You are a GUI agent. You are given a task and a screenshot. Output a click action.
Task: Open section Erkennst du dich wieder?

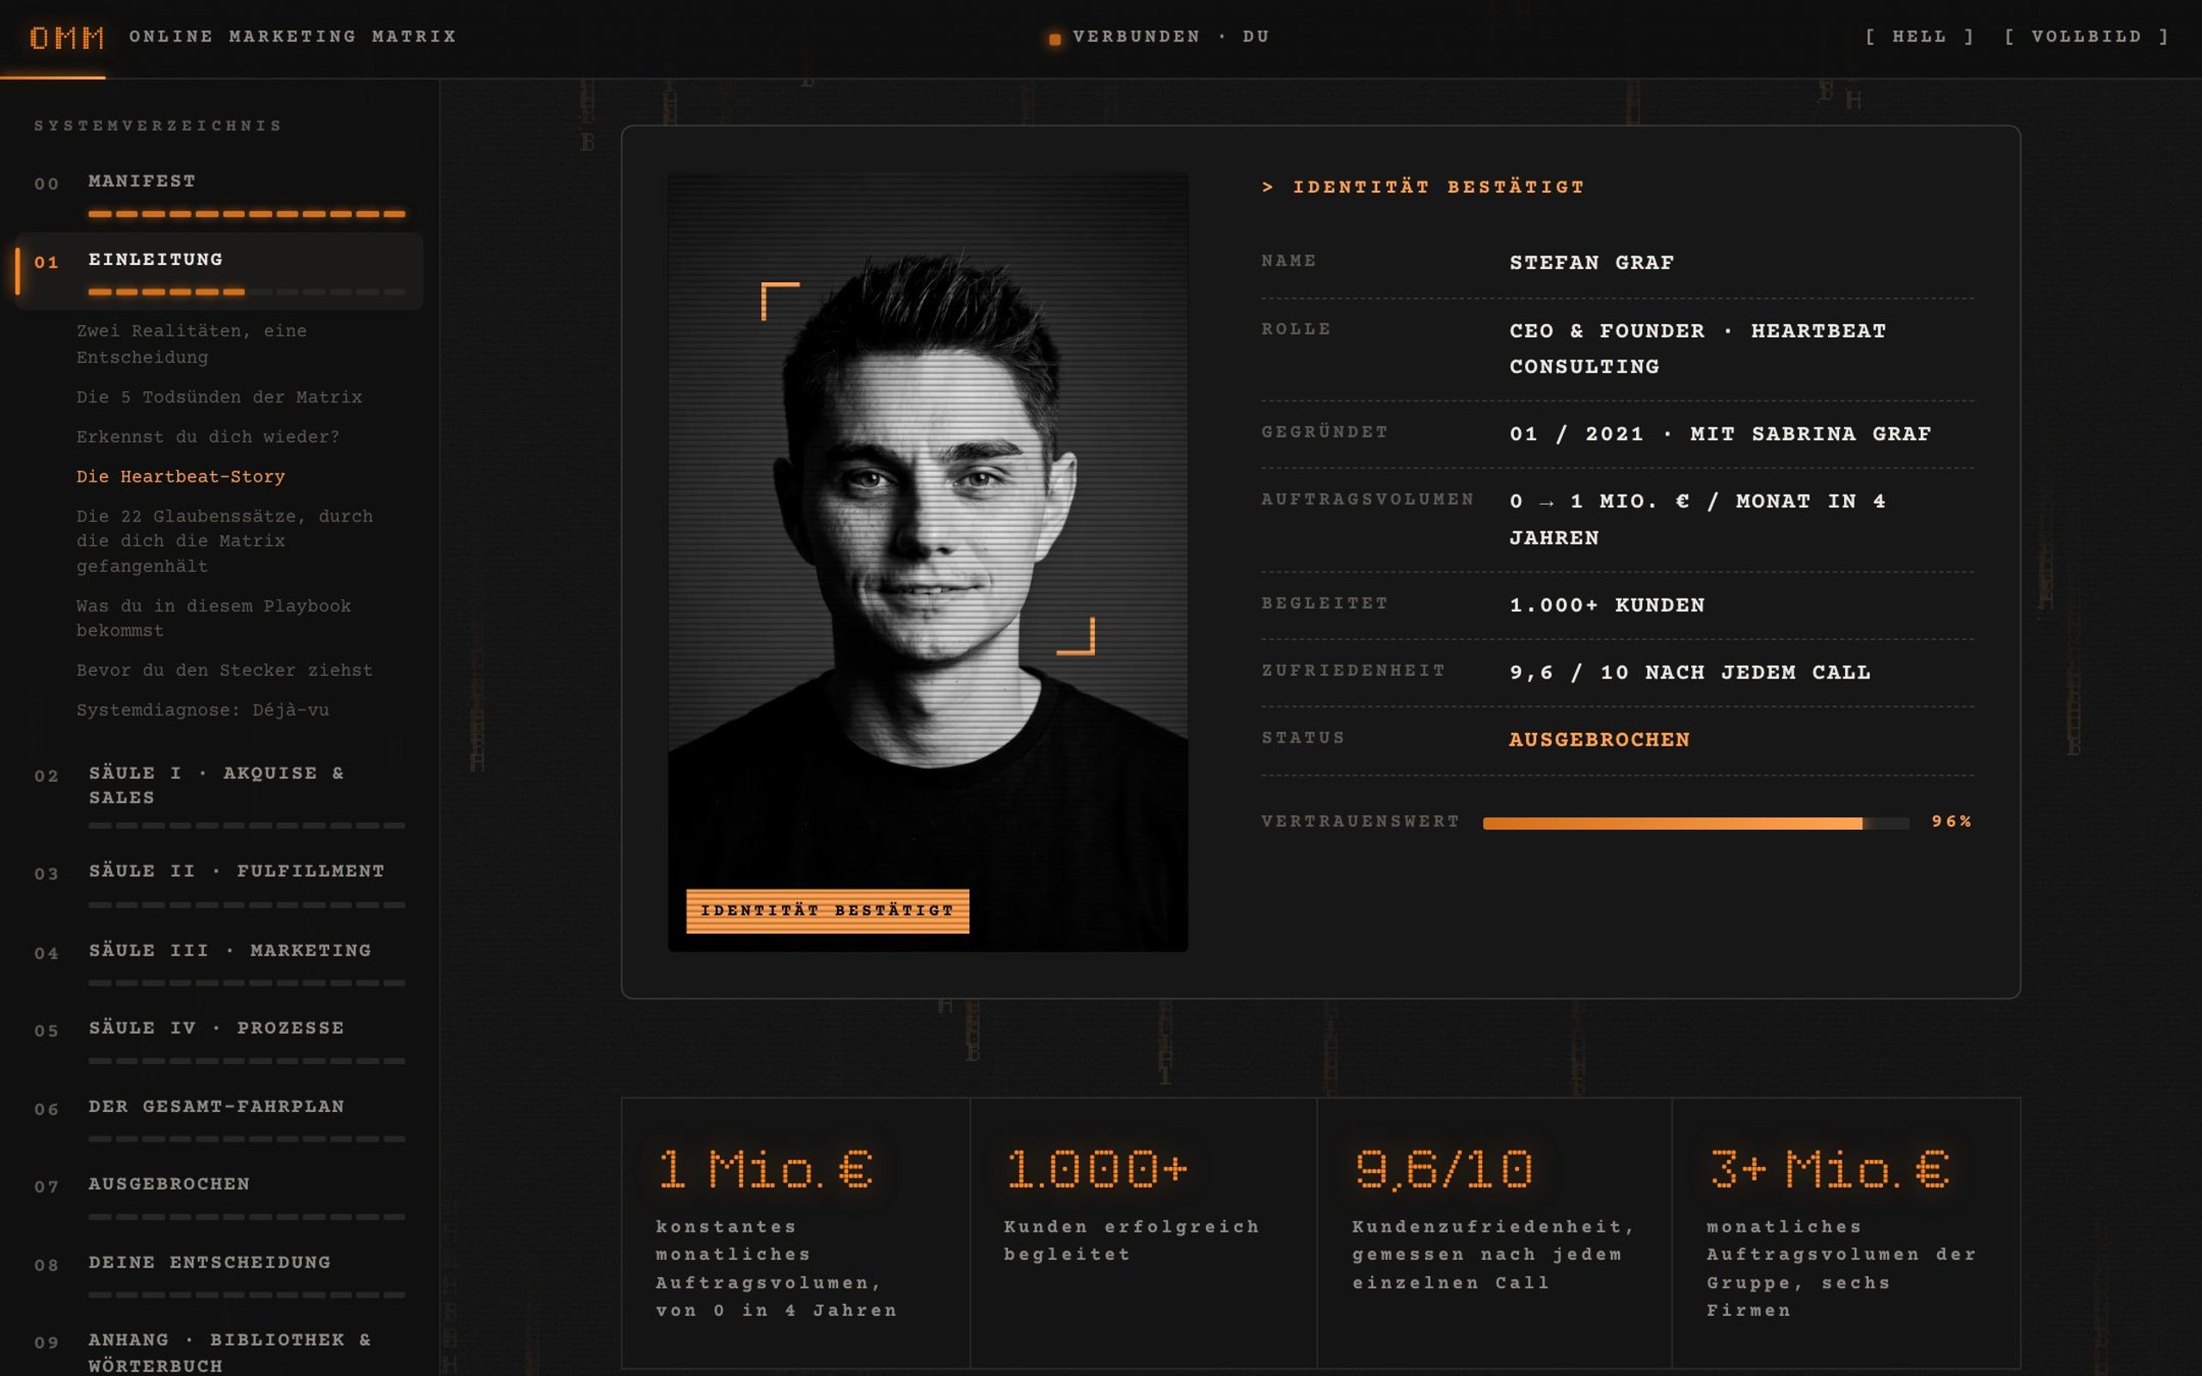click(x=207, y=438)
